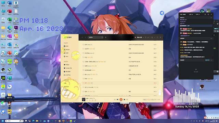219x123 pixels.
Task: Open the radio sidebar item in QQ Music
Action: [x=66, y=56]
